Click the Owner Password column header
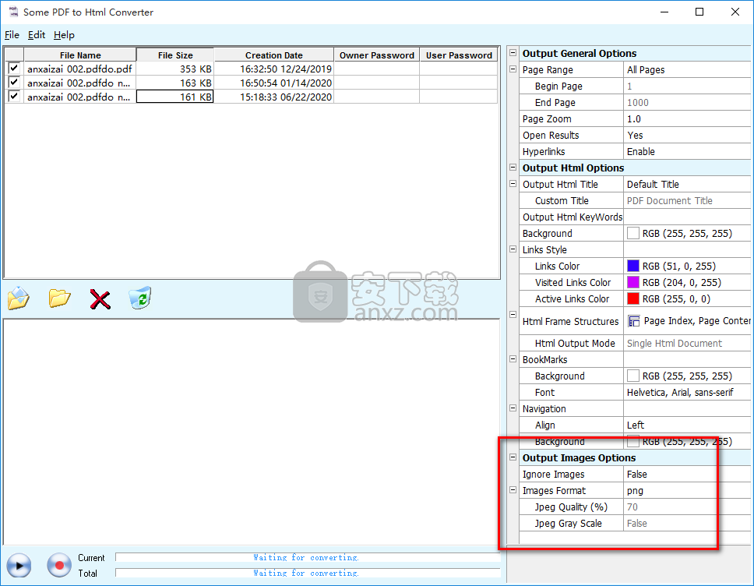This screenshot has height=586, width=754. [x=376, y=55]
